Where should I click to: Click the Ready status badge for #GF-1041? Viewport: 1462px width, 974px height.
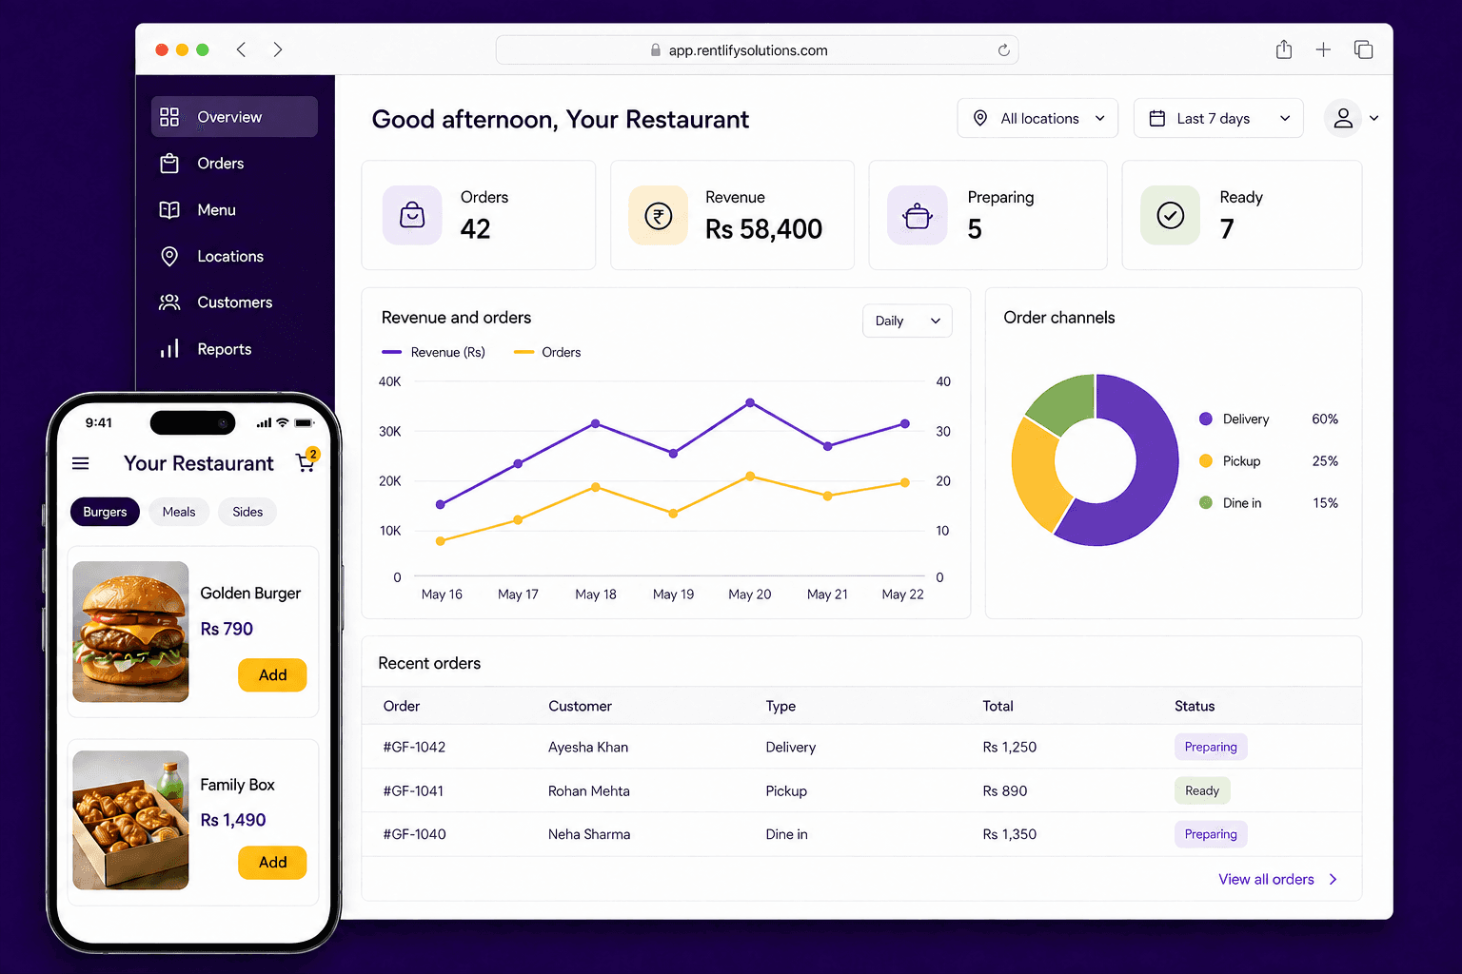click(1202, 790)
